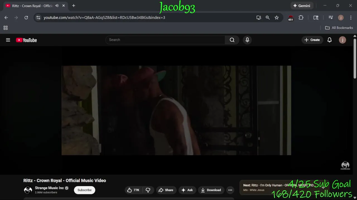
Task: Go to the YouTube home logo
Action: [26, 40]
